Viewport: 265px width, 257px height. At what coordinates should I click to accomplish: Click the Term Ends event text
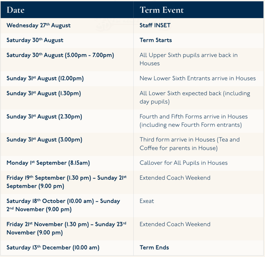tap(154, 247)
